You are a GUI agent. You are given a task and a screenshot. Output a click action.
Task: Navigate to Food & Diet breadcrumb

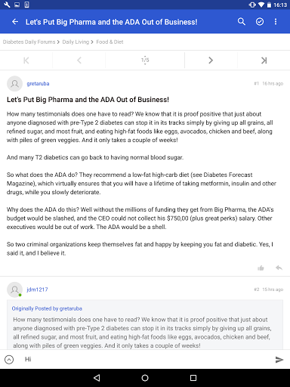click(x=110, y=42)
